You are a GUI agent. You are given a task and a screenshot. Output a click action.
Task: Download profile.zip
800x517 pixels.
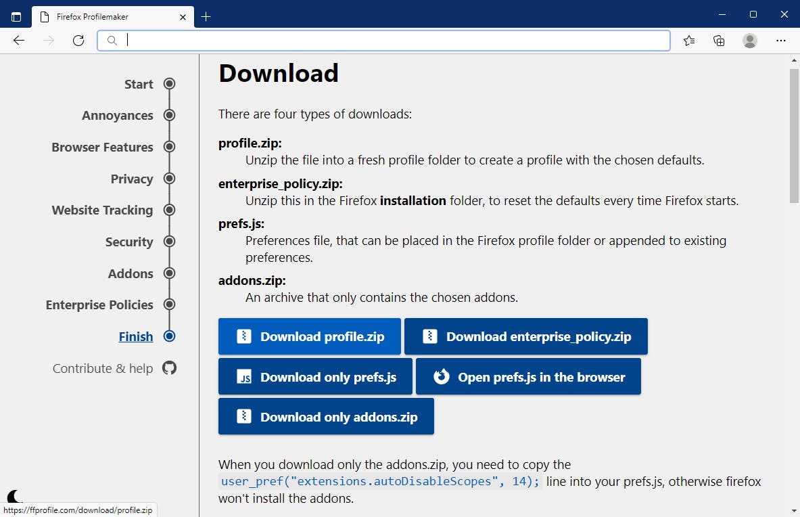(x=310, y=336)
